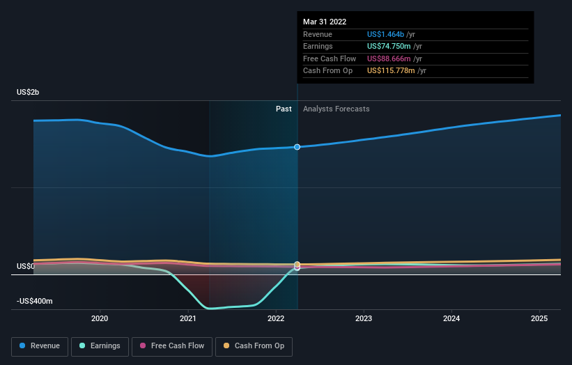Click the orange Cash From Op legend dot
The width and height of the screenshot is (572, 365).
(226, 345)
